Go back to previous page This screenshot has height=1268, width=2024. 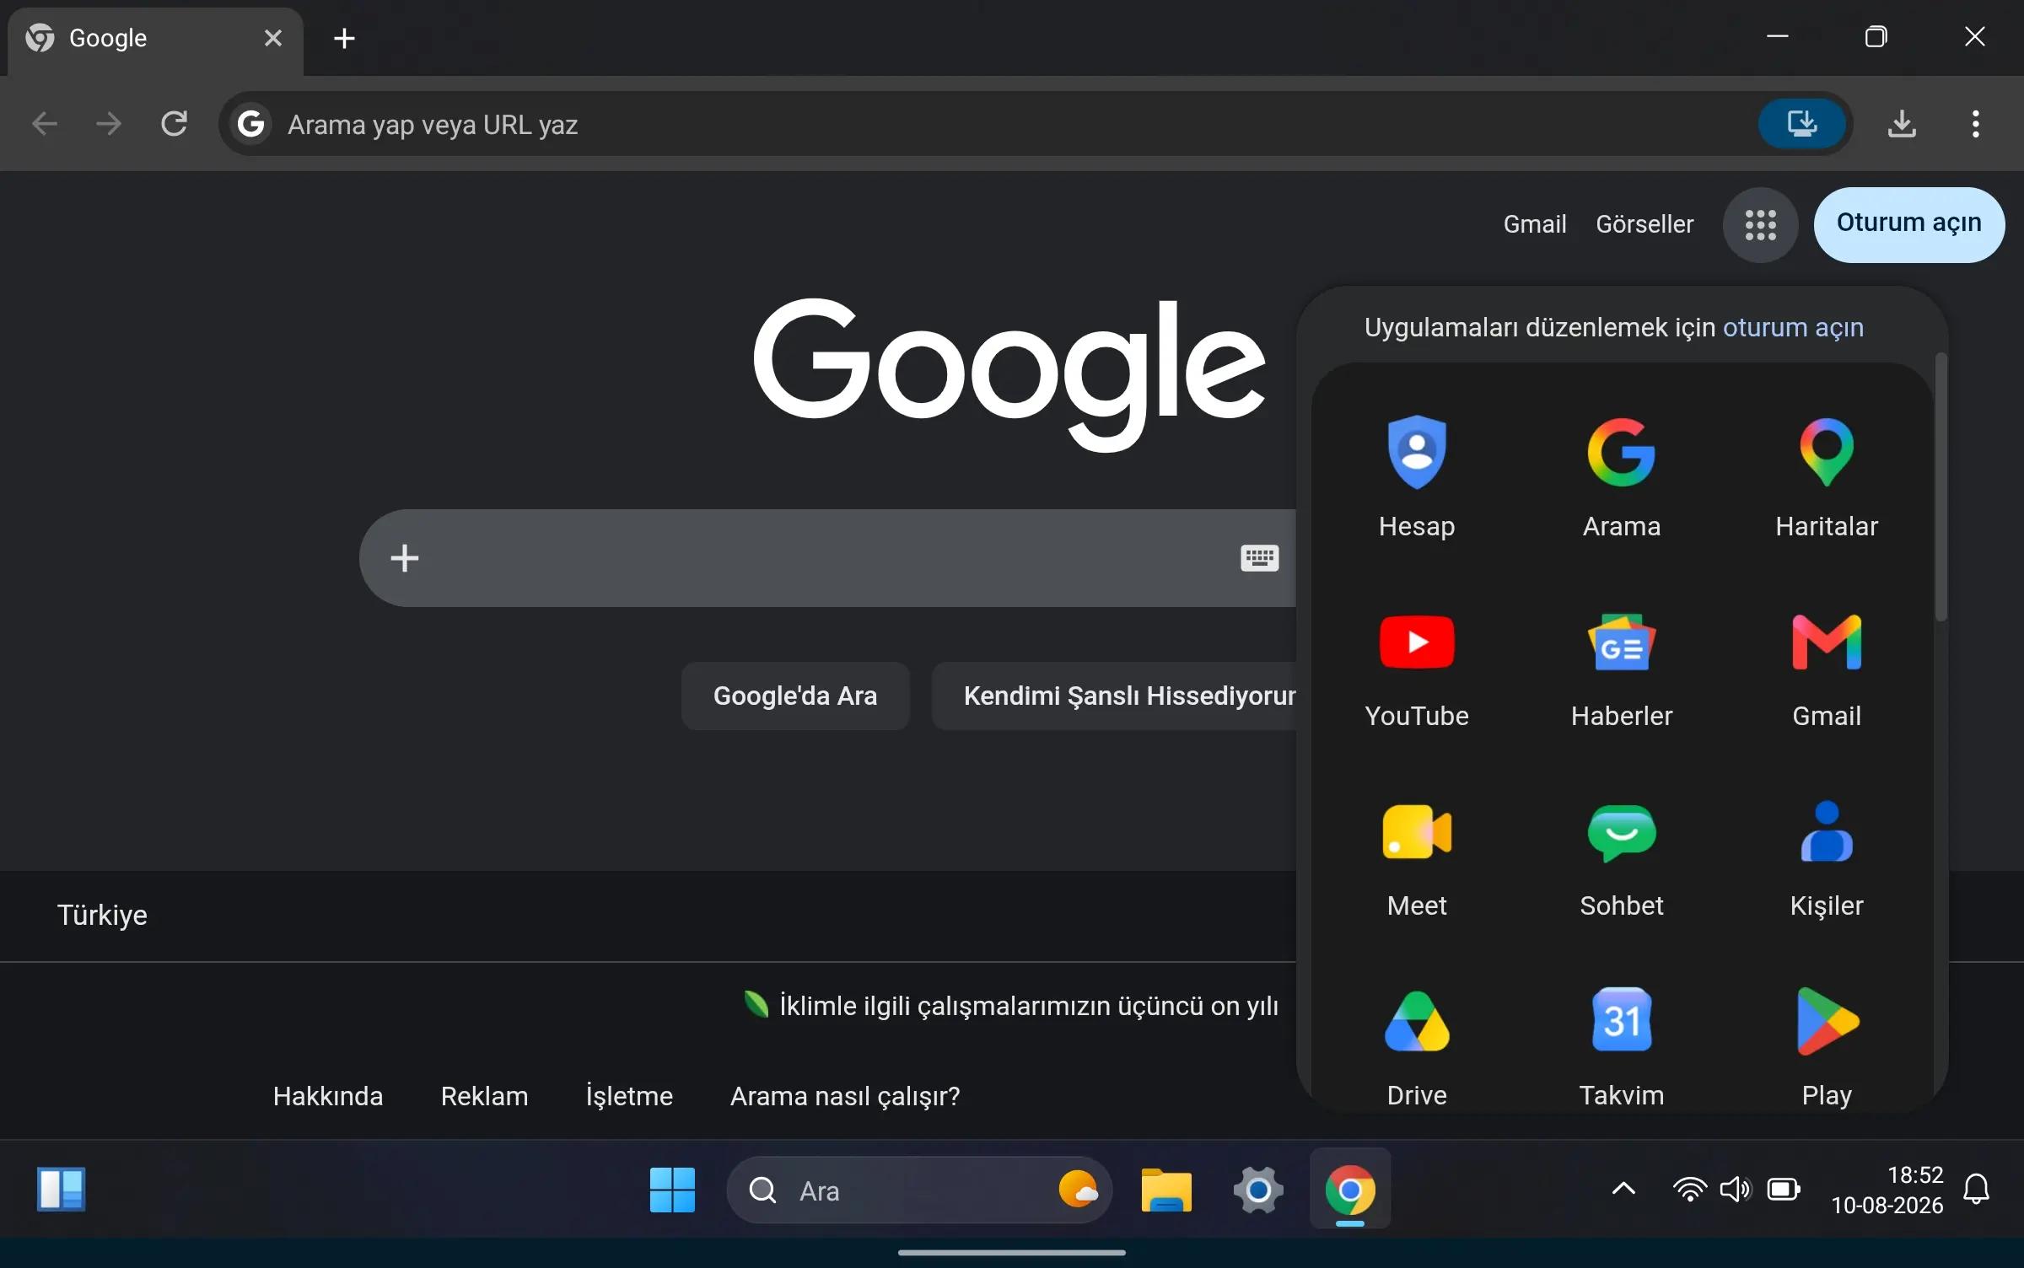(x=45, y=124)
